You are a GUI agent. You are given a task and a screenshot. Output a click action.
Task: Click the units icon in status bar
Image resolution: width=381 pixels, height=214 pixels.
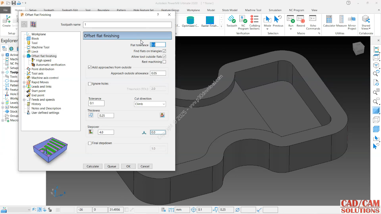(172, 210)
